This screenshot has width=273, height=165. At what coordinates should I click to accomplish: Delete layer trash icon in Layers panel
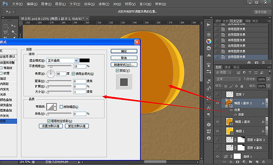[x=263, y=162]
